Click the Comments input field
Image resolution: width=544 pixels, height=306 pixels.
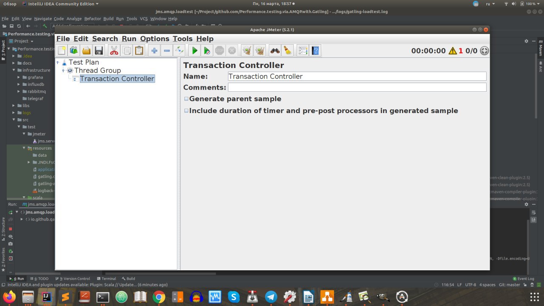click(x=357, y=87)
